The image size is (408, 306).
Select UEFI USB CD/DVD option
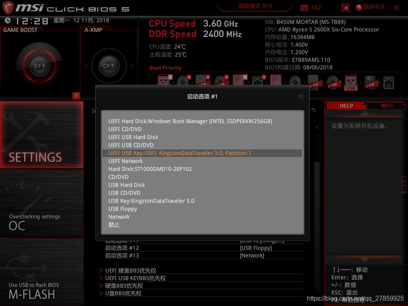tap(202, 145)
